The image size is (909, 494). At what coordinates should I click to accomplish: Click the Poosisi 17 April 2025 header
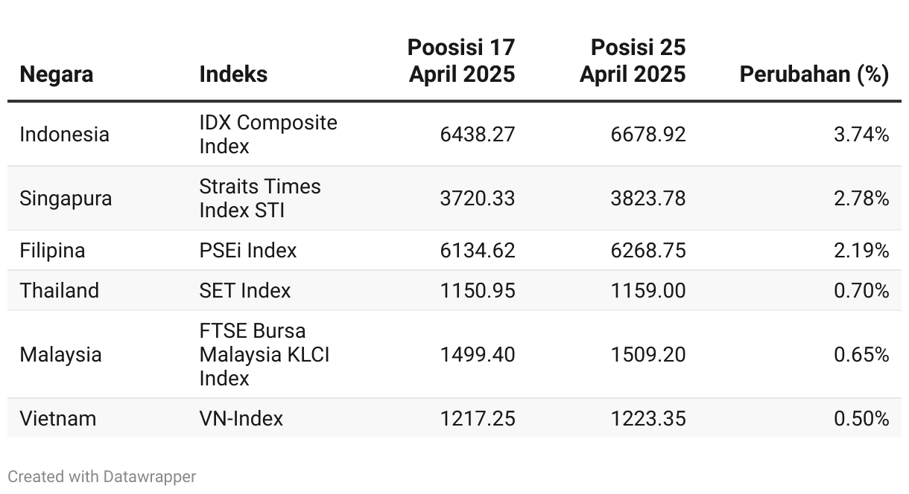pyautogui.click(x=461, y=61)
